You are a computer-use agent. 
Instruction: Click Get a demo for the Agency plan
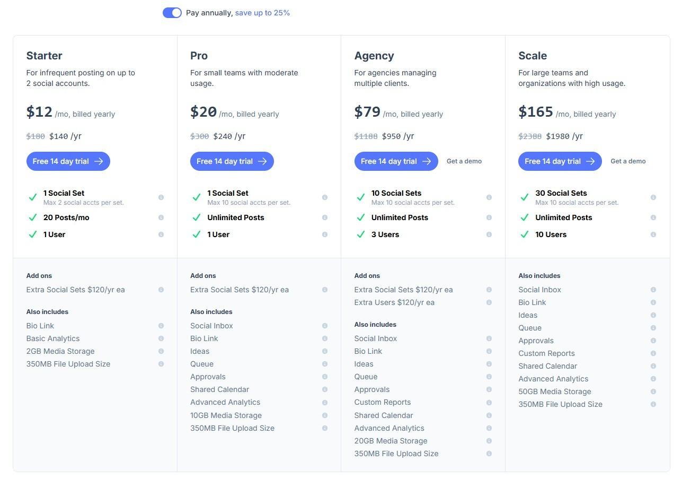[464, 161]
